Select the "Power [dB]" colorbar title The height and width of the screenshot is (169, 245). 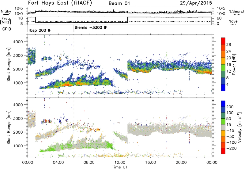(x=234, y=64)
